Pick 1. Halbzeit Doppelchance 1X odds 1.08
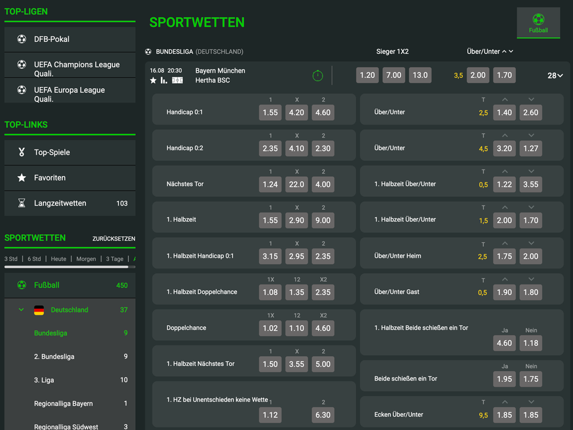 pyautogui.click(x=270, y=293)
